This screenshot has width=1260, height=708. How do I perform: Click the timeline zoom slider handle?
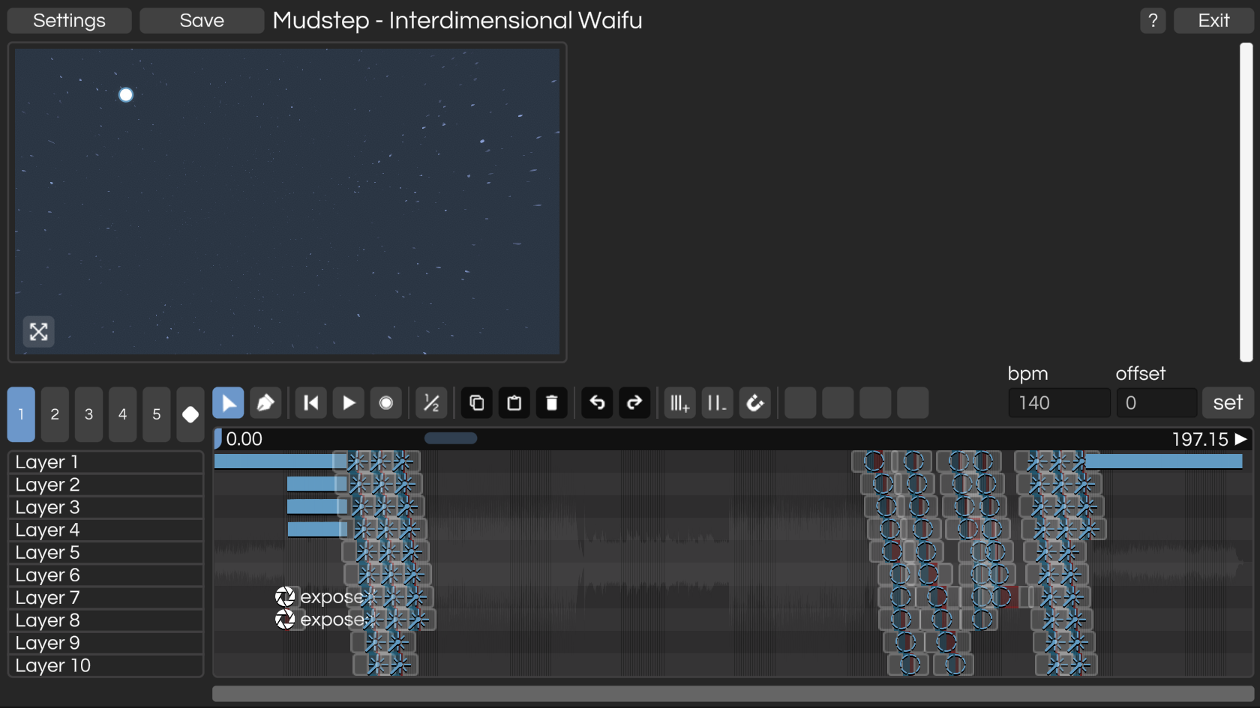(450, 438)
